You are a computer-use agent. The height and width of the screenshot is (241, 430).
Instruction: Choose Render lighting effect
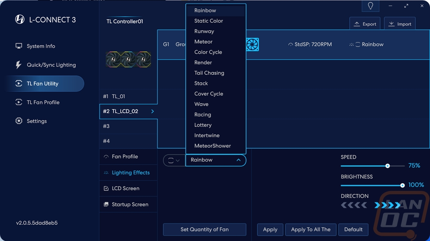216,62
